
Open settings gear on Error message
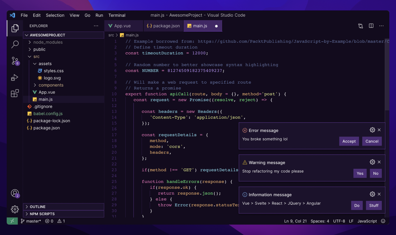(x=372, y=130)
